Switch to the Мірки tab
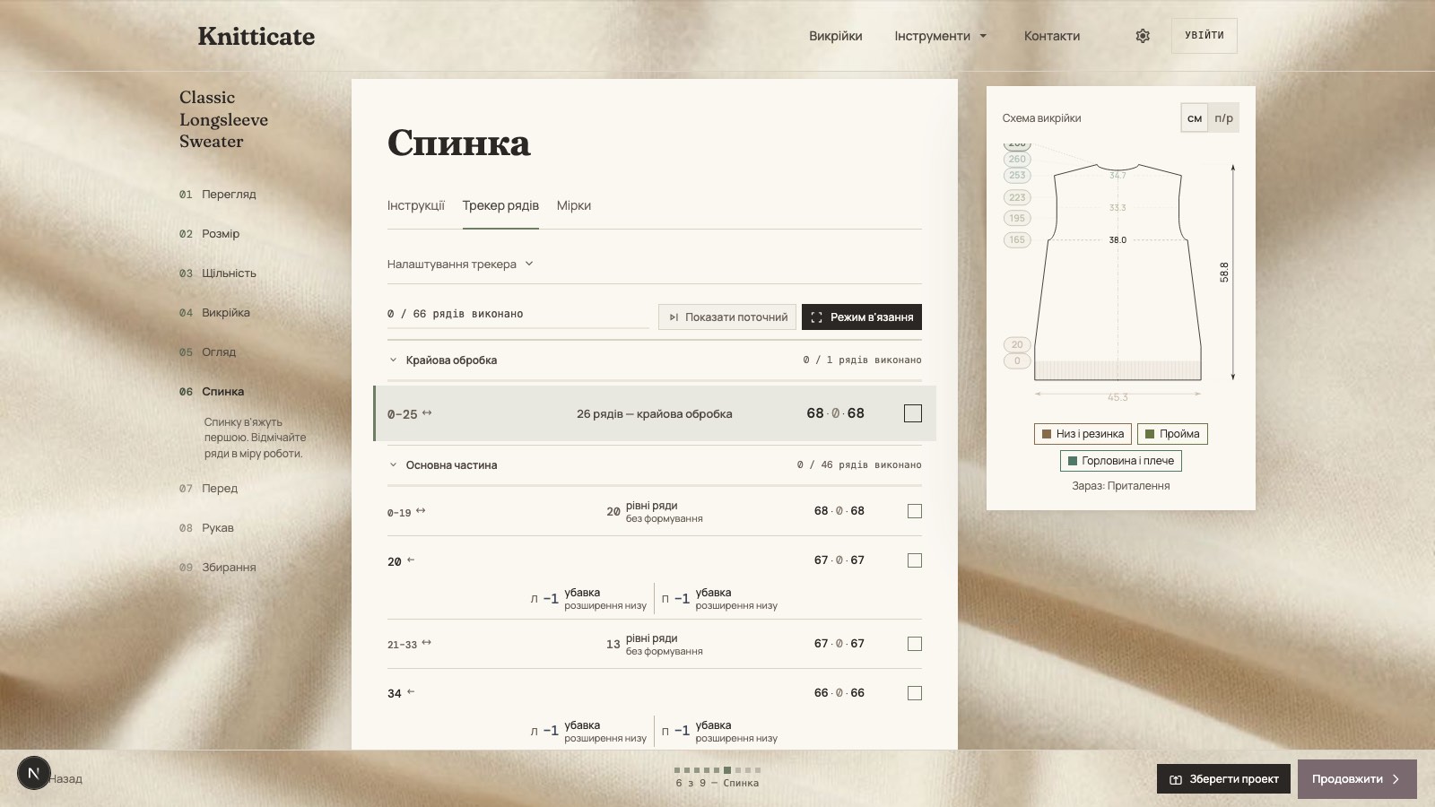 point(574,205)
